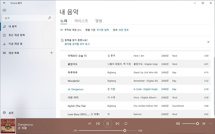
Task: Toggle repeat in the player bar
Action: click(126, 124)
